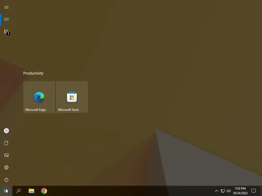Viewport: 262px width, 196px height.
Task: Open the Pictures folder icon
Action: (6, 155)
